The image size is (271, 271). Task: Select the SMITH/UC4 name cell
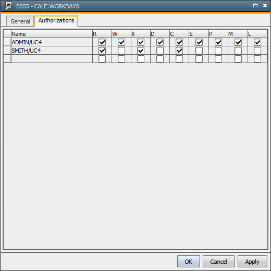point(52,51)
